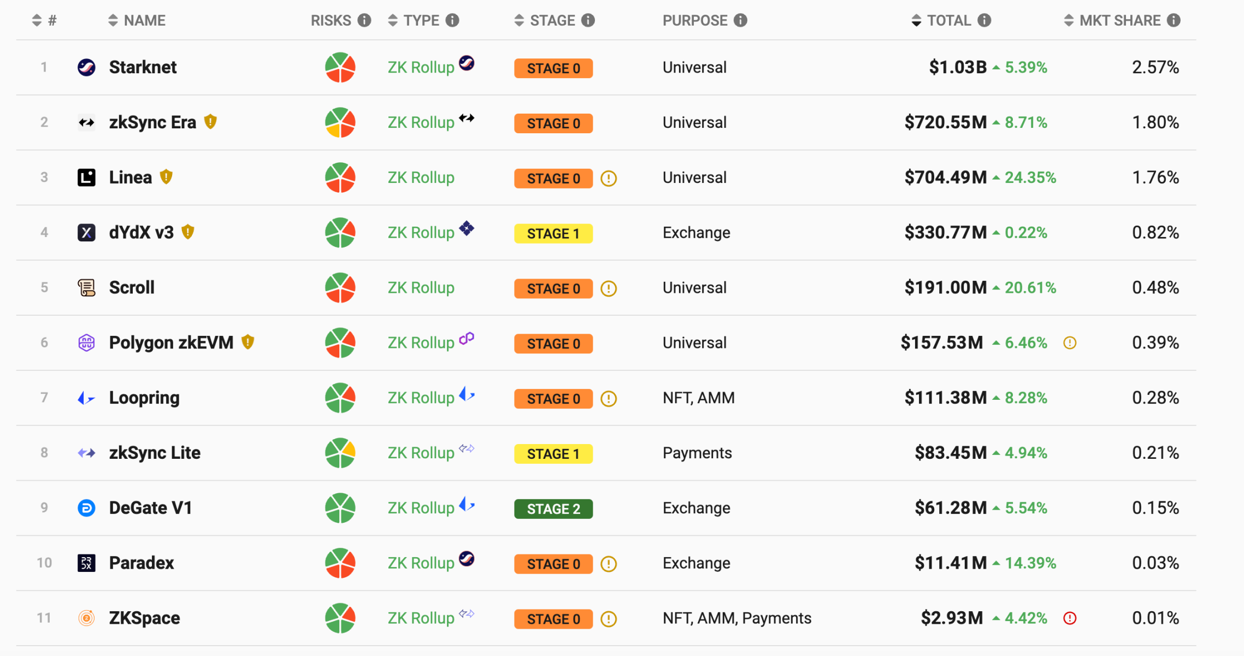Open the Paradex project link
Viewport: 1244px width, 656px height.
click(x=142, y=563)
